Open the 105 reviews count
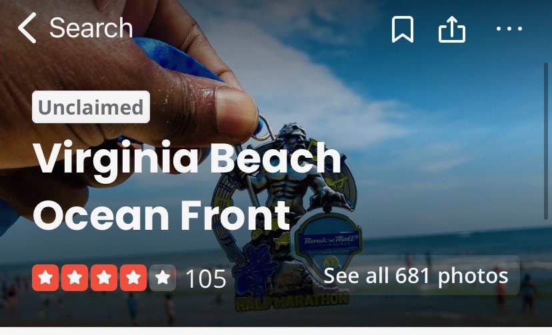Image resolution: width=552 pixels, height=335 pixels. coord(206,279)
